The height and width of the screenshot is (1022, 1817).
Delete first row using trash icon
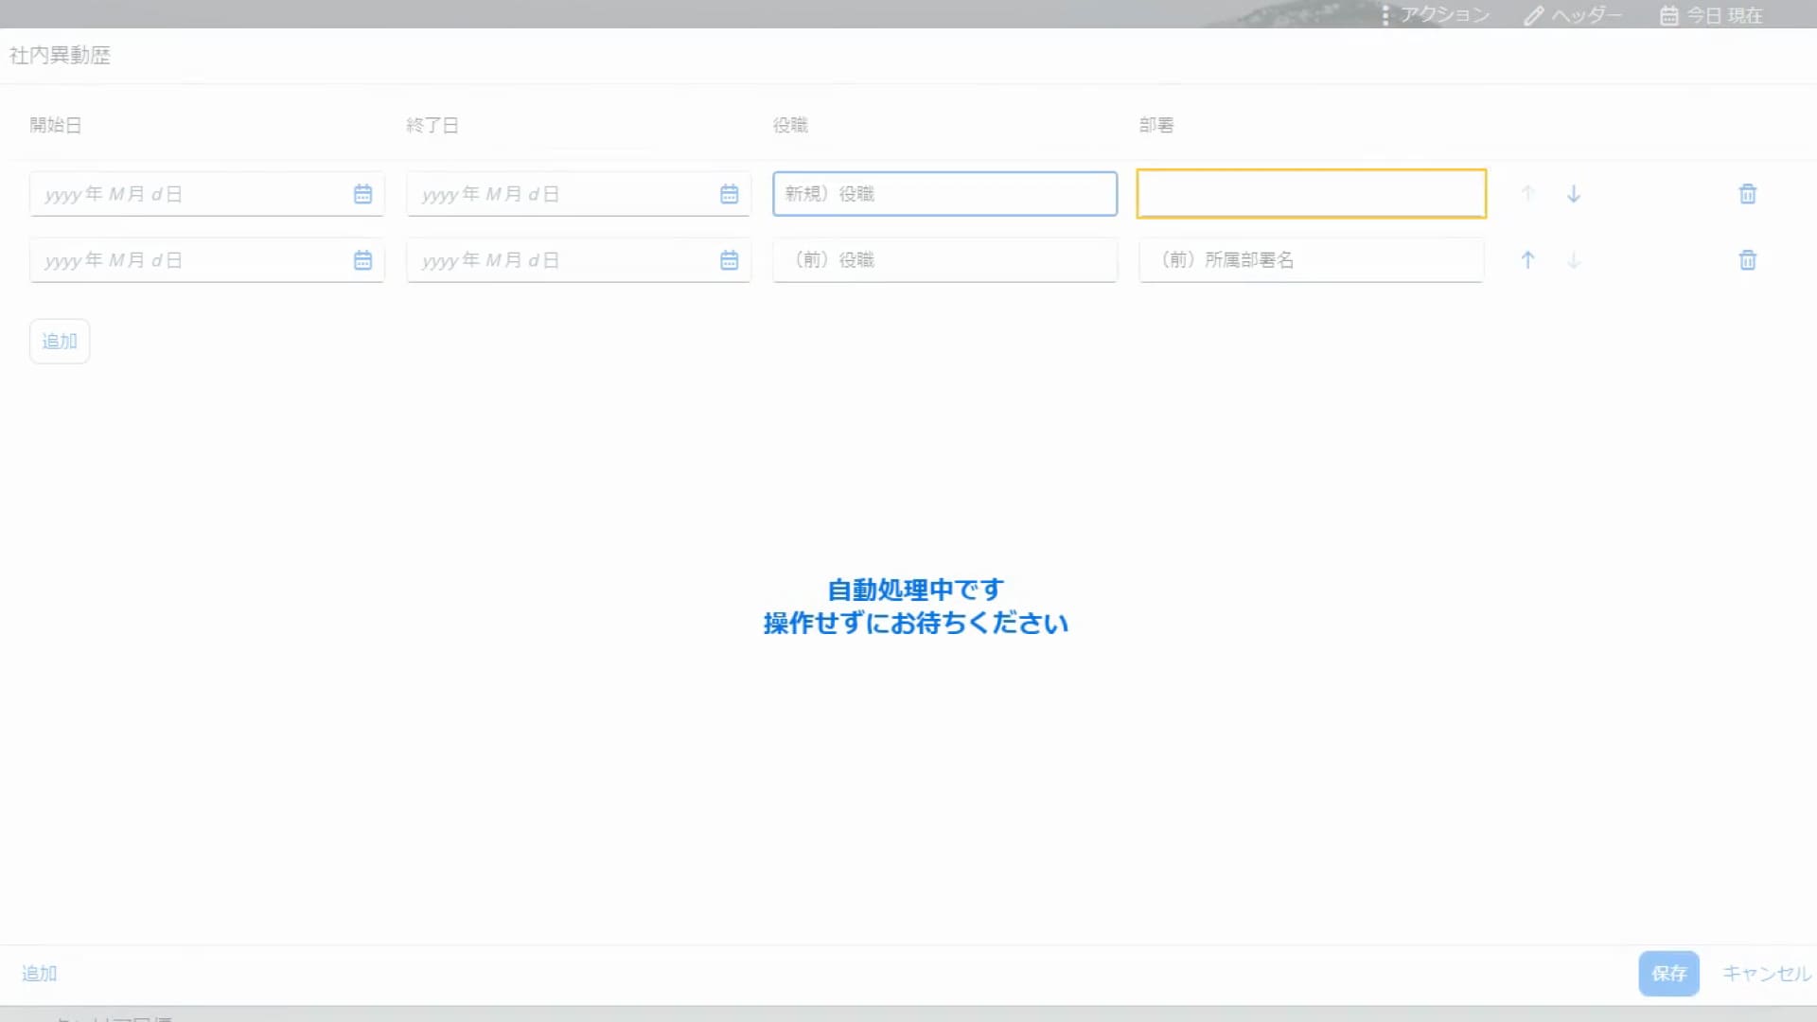1748,194
